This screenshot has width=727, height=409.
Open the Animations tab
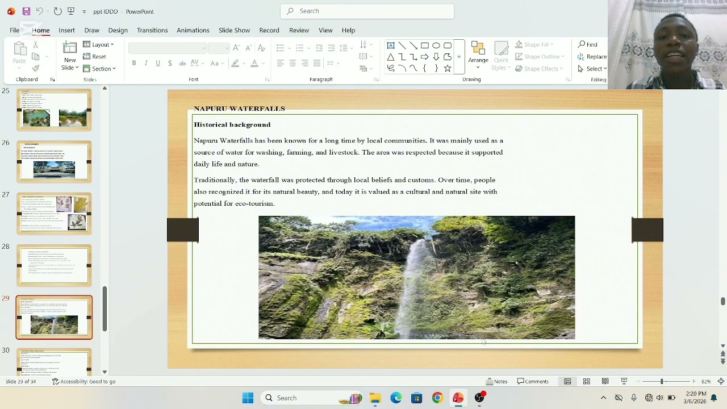193,30
